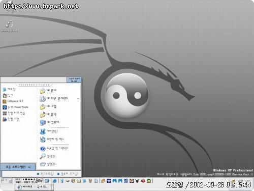Image resolution: width=254 pixels, height=191 pixels.
Task: Click the red target icon in taskbar
Action: point(132,181)
